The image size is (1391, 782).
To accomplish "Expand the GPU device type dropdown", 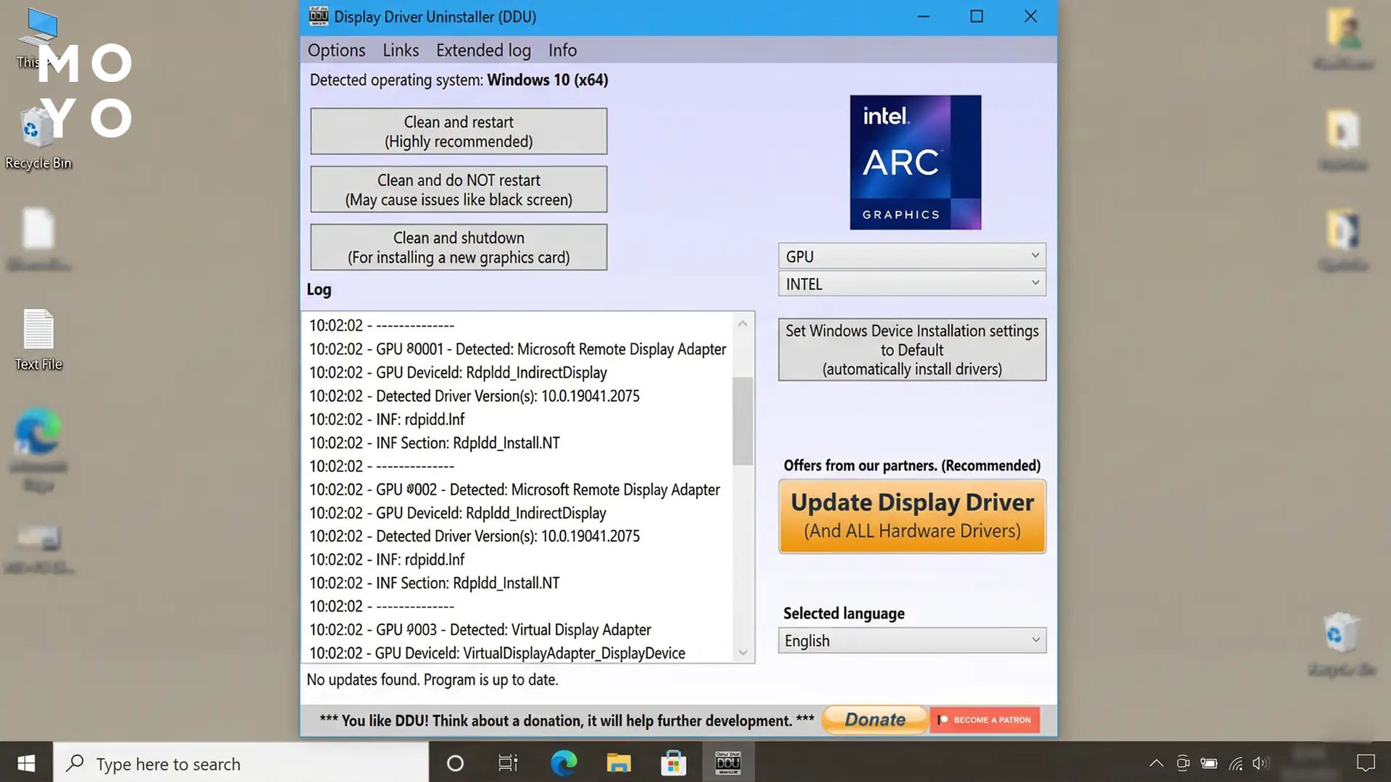I will pos(912,256).
